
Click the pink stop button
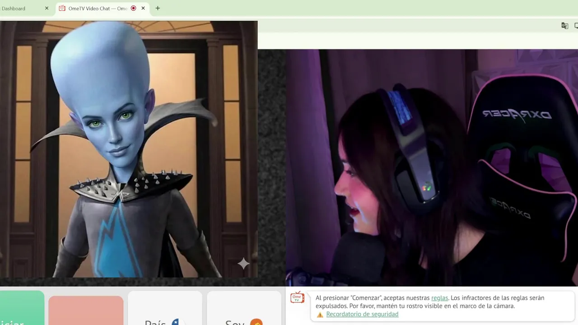click(x=86, y=311)
